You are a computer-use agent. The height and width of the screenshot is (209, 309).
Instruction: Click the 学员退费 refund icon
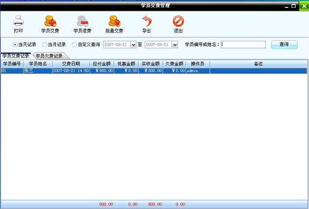pos(82,21)
